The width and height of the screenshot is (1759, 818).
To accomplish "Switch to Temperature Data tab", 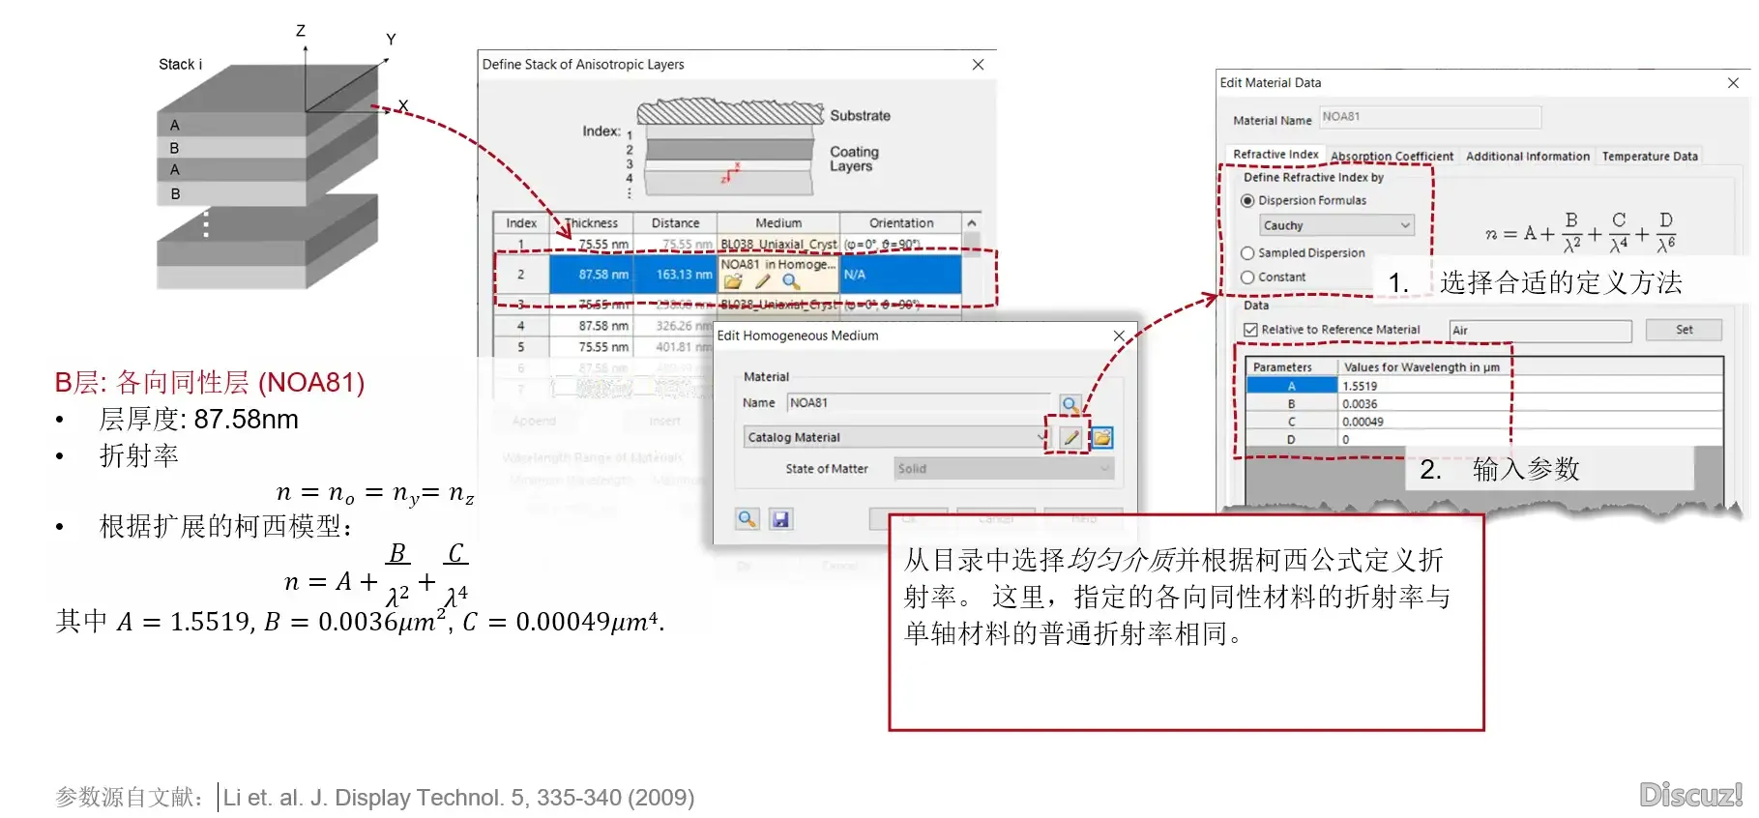I will point(1650,157).
